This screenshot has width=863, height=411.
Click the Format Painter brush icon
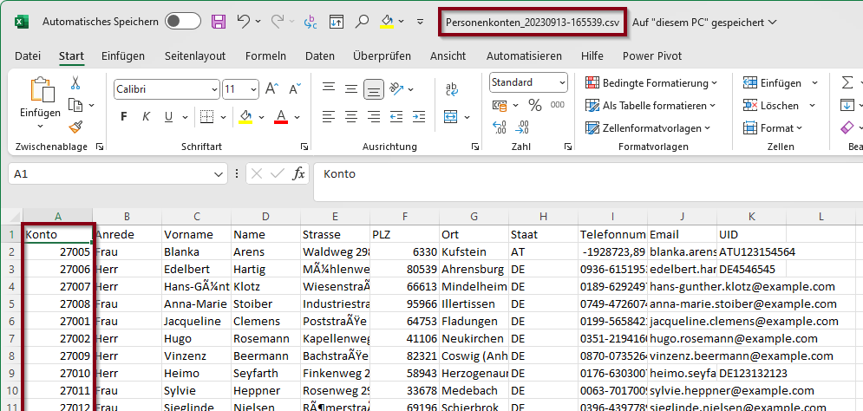pyautogui.click(x=75, y=127)
